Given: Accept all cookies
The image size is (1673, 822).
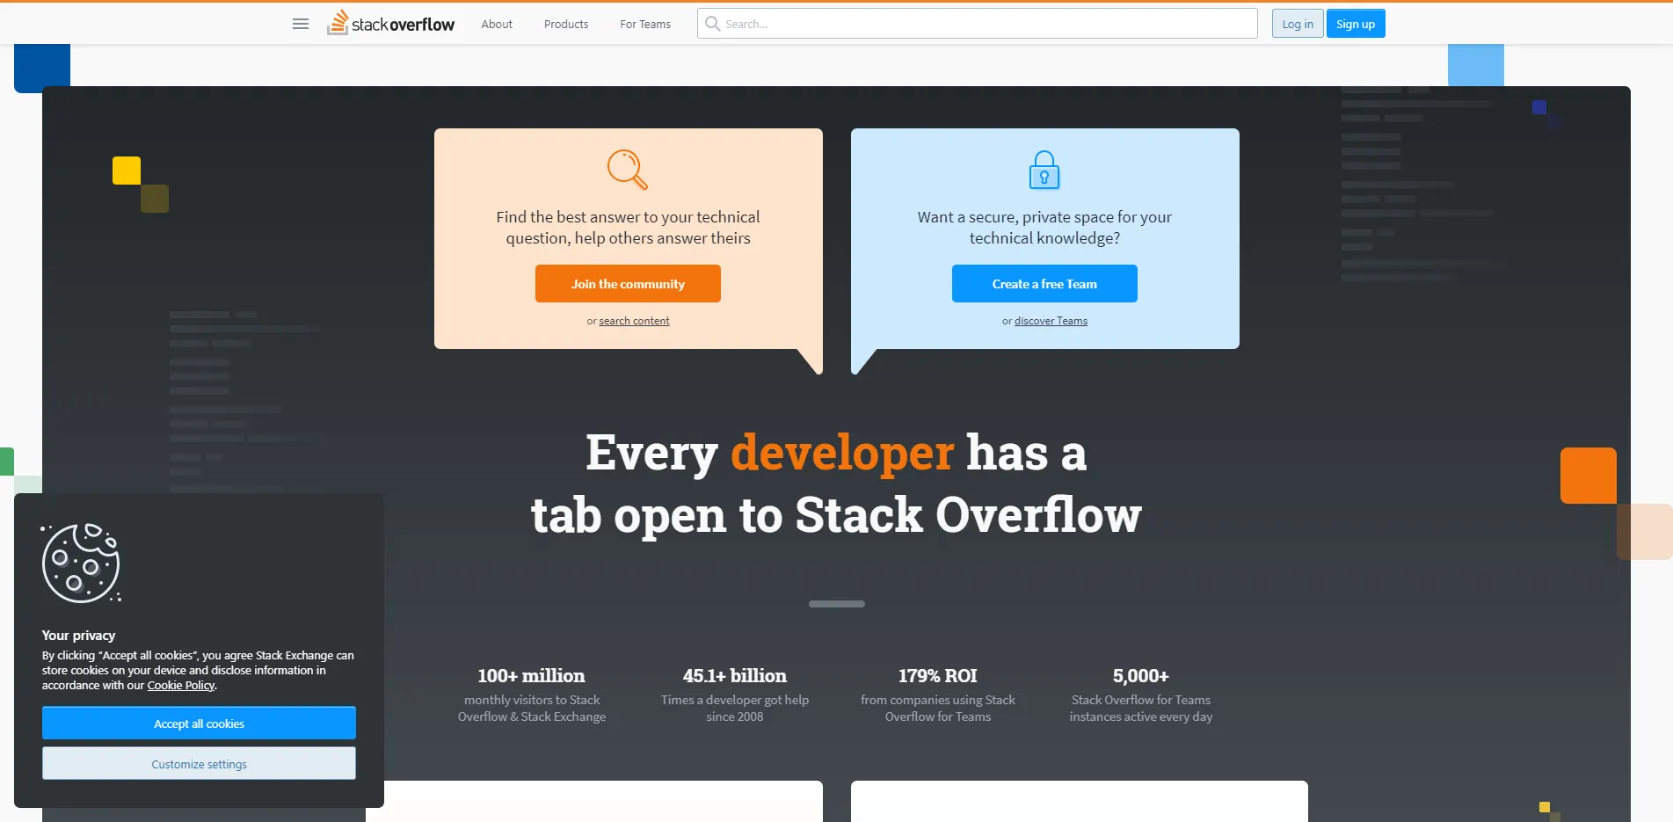Looking at the screenshot, I should click(x=199, y=724).
